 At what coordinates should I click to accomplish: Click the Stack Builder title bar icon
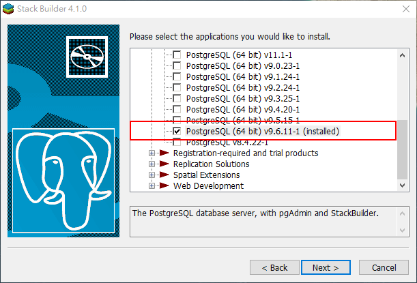click(8, 9)
